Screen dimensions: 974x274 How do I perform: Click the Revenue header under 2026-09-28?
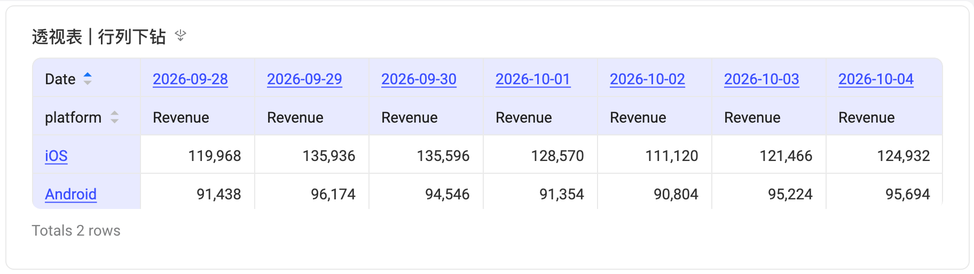click(181, 117)
